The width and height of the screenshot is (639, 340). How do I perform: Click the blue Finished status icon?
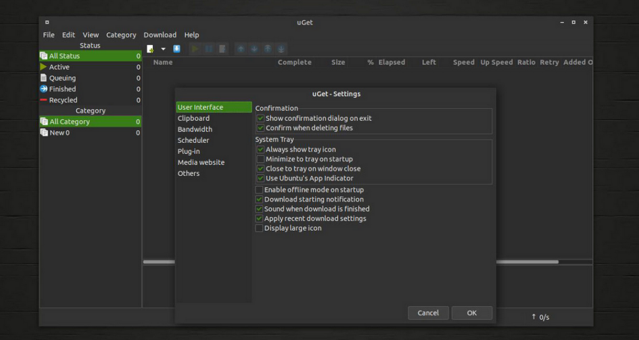click(44, 89)
